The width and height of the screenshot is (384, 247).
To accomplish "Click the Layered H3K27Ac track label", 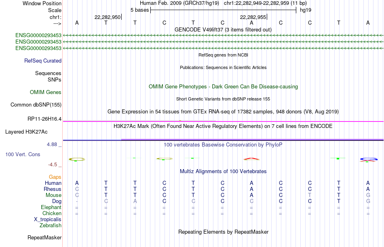I will click(x=26, y=132).
